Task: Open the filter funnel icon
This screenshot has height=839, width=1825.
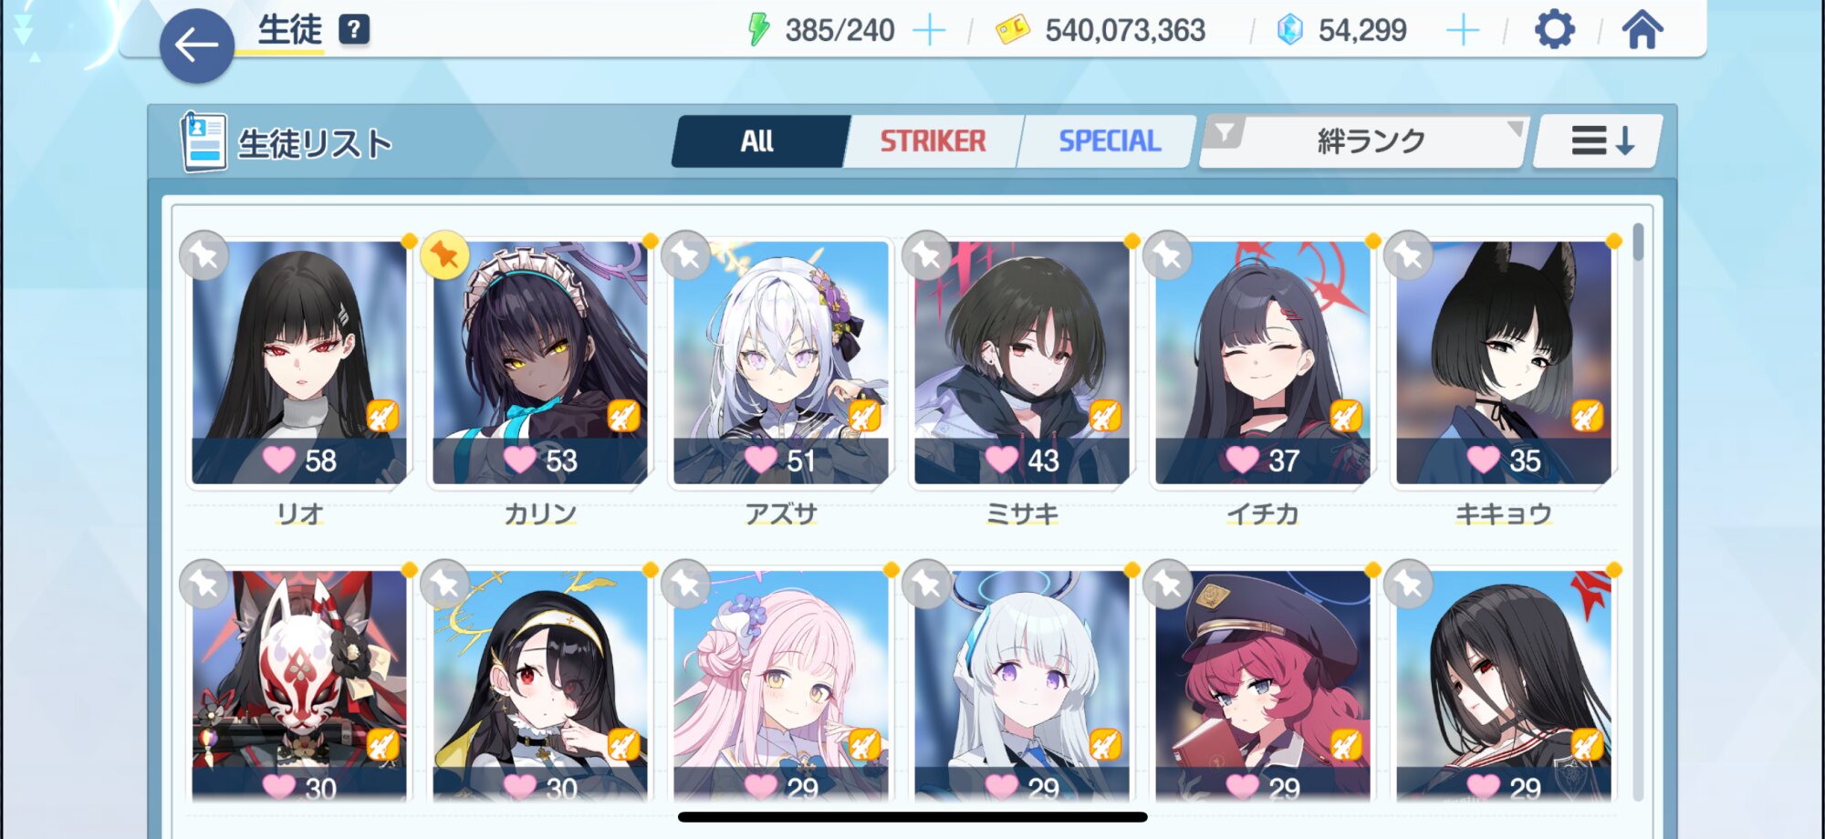Action: pos(1225,134)
